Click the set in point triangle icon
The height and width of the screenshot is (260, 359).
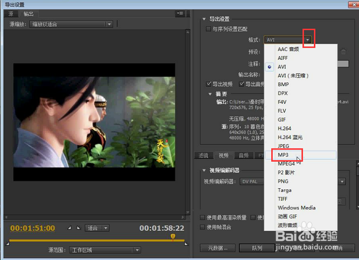(69, 228)
